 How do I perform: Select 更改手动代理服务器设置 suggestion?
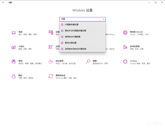pos(82,31)
